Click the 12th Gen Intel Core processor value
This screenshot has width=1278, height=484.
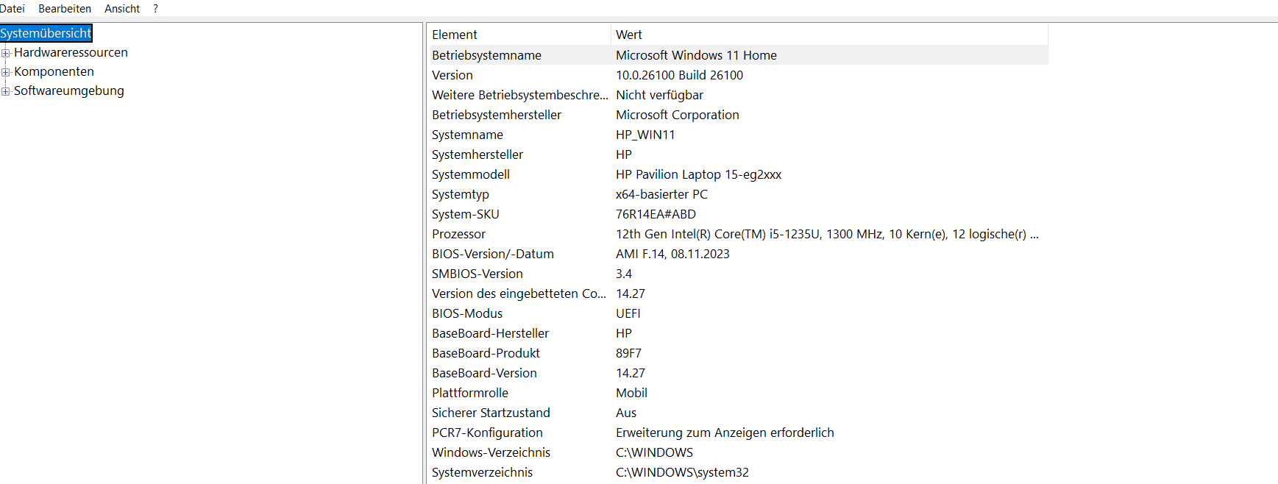[827, 234]
